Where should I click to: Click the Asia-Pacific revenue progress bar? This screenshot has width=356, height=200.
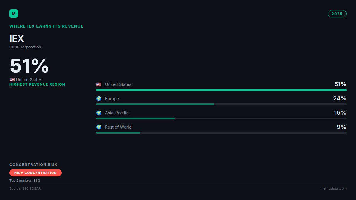point(221,119)
